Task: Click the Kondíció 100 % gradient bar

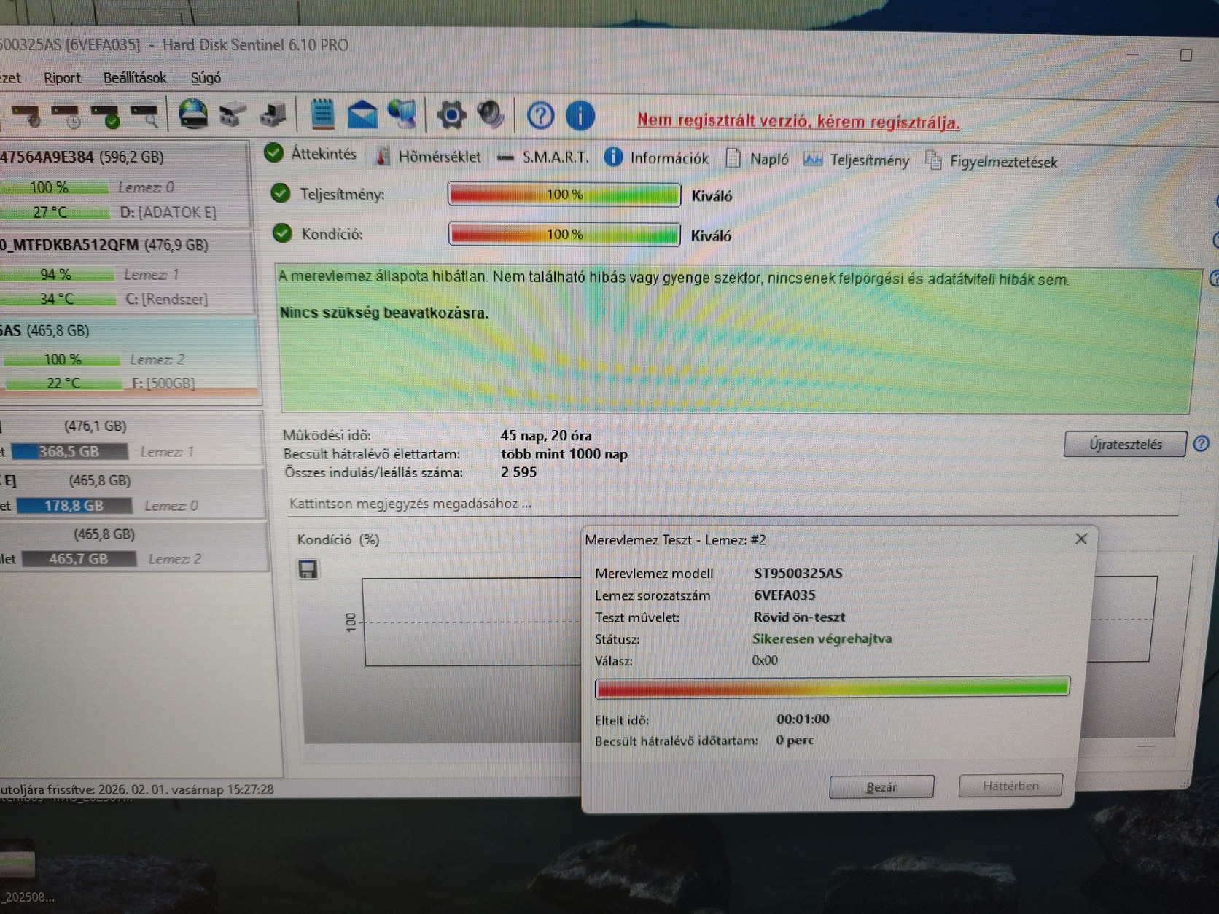Action: (x=564, y=234)
